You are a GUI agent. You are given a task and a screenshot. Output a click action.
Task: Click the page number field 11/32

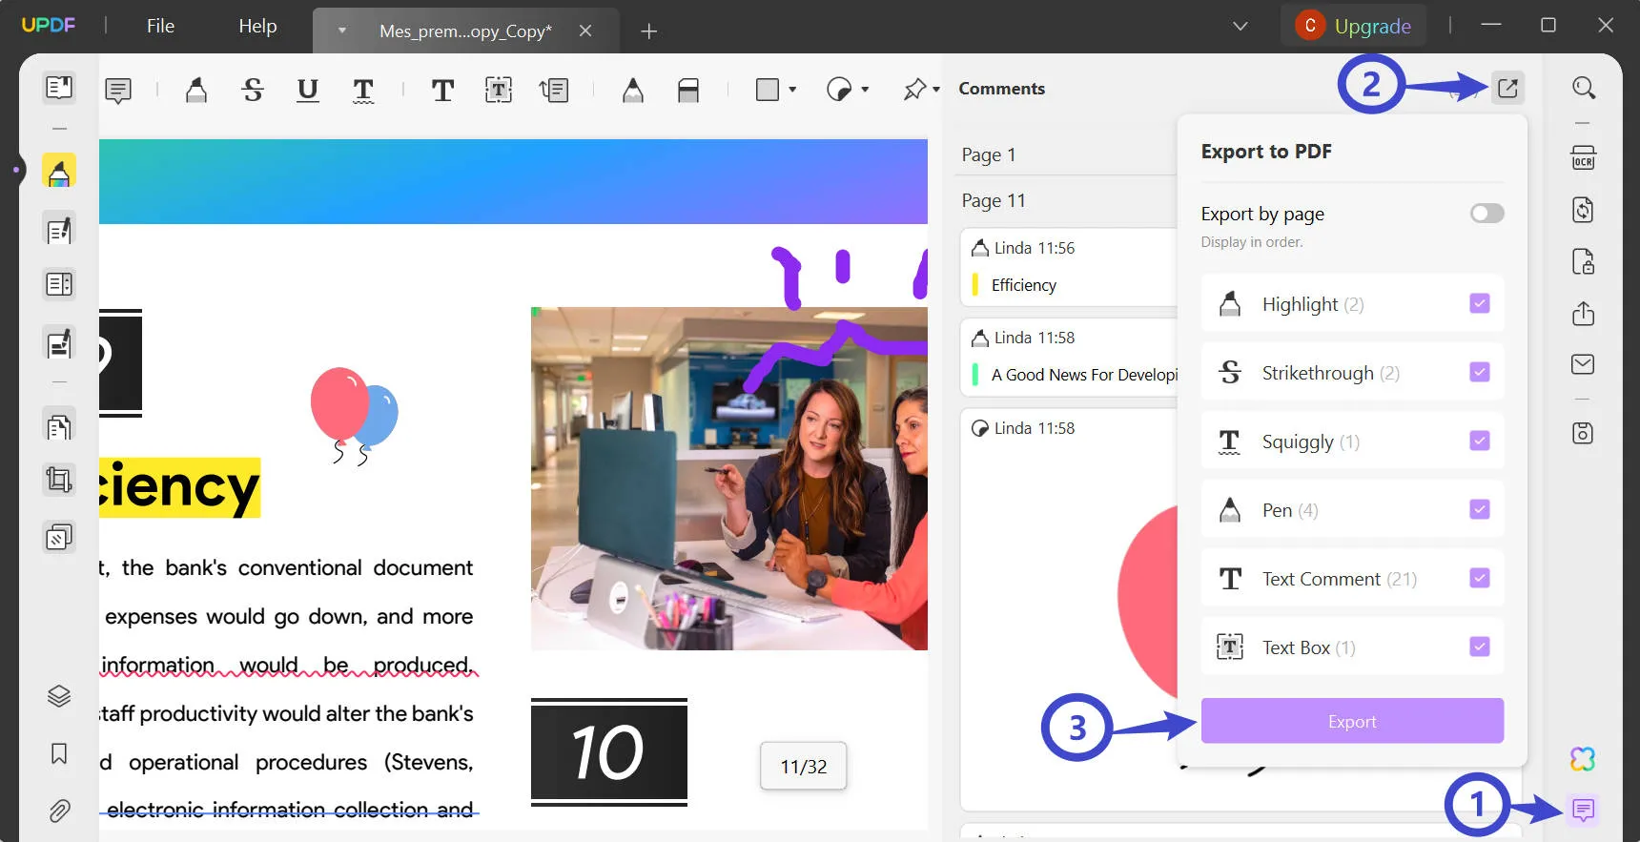(x=804, y=767)
